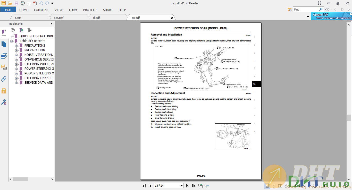This screenshot has height=190, width=352.
Task: Toggle full screen mode icon
Action: (320, 3)
